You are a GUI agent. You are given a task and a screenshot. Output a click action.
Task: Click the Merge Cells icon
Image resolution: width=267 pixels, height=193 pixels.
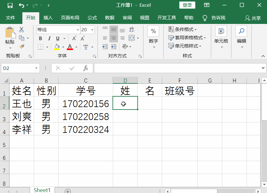point(131,37)
